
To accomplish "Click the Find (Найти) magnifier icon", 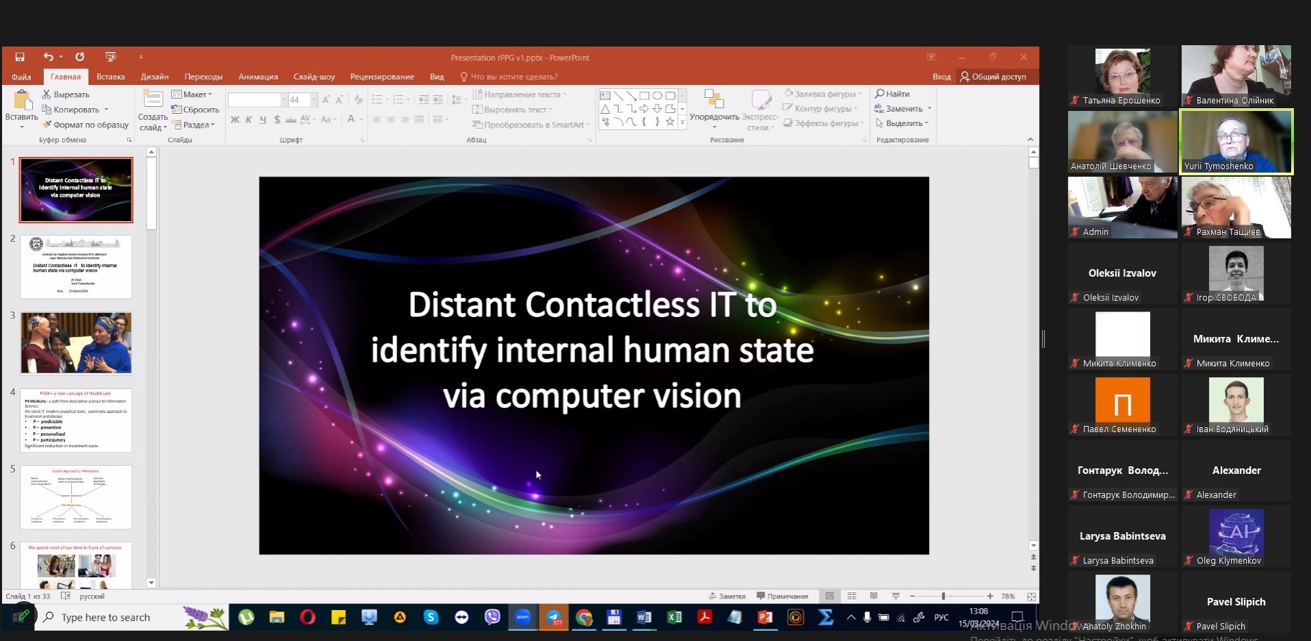I will coord(880,94).
